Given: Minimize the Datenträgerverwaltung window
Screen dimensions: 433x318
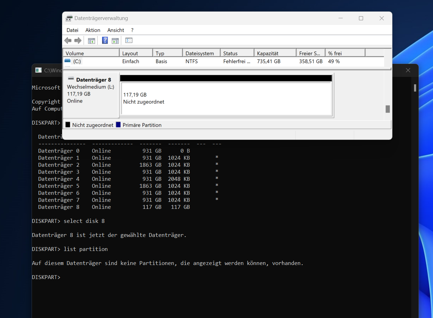Looking at the screenshot, I should [x=340, y=18].
